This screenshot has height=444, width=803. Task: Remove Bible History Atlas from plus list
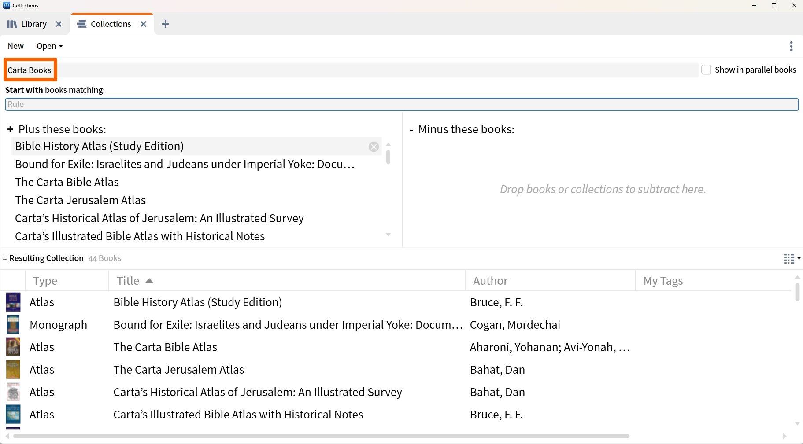click(x=374, y=147)
